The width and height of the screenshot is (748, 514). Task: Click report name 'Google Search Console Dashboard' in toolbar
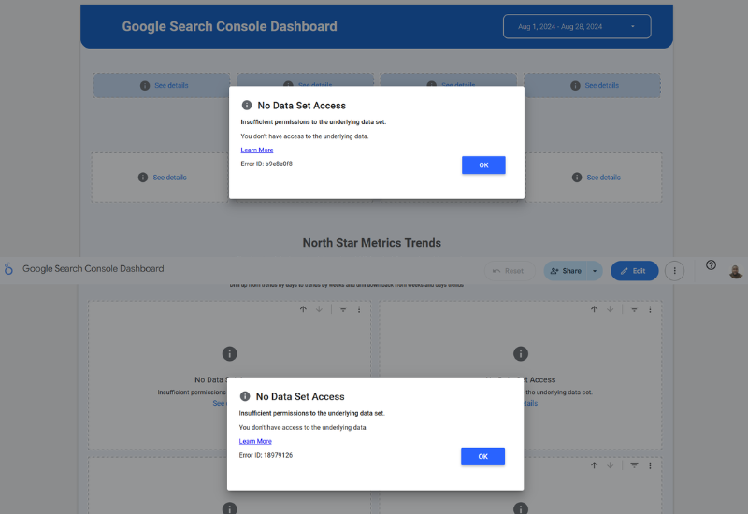tap(93, 268)
